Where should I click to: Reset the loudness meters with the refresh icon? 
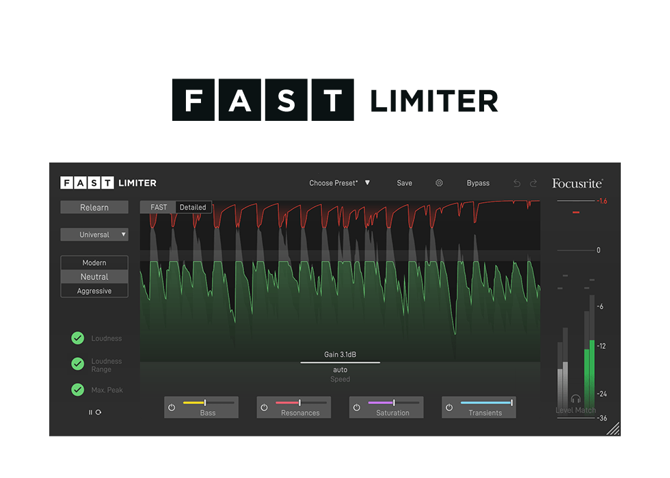tap(98, 412)
